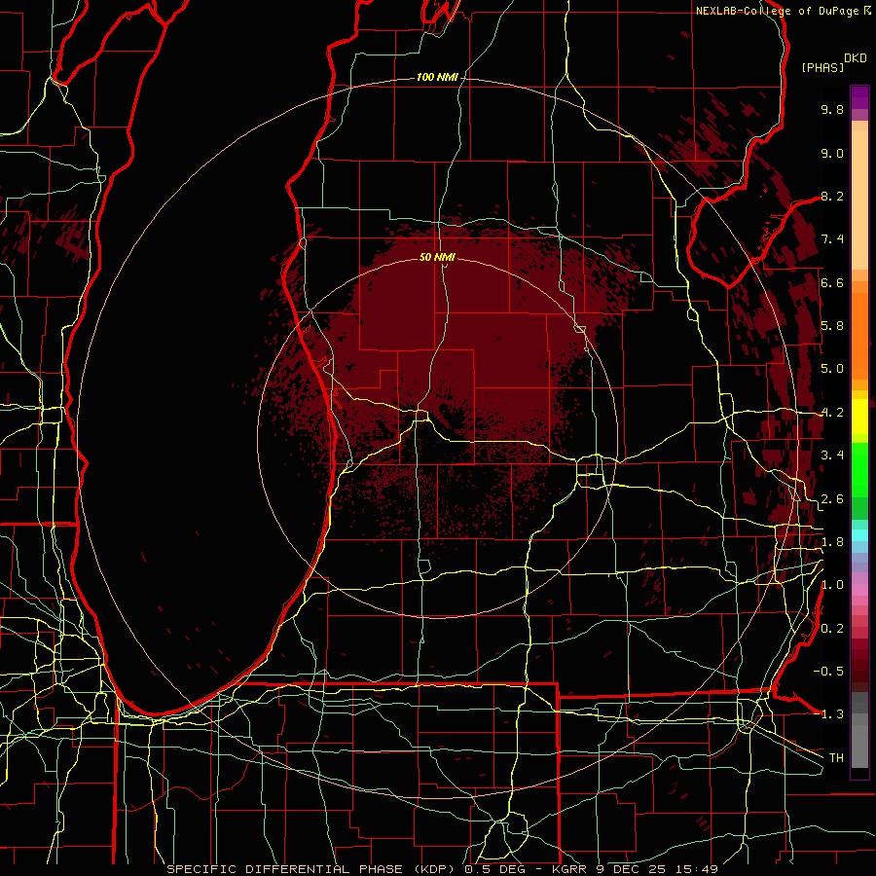The image size is (876, 876).
Task: Click the 1.0 legend value
Action: (832, 585)
